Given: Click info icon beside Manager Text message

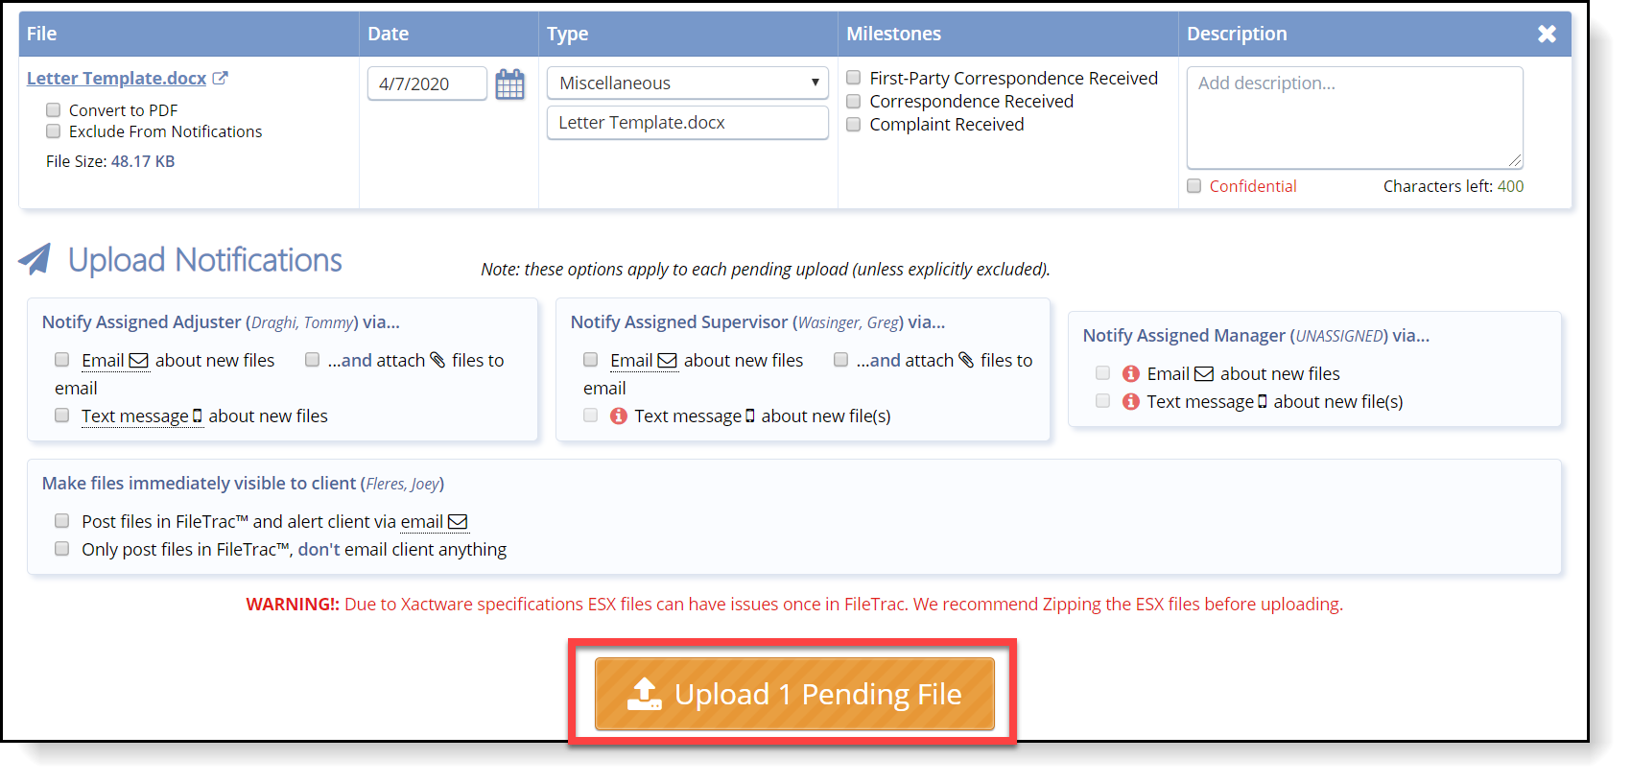Looking at the screenshot, I should [1131, 401].
